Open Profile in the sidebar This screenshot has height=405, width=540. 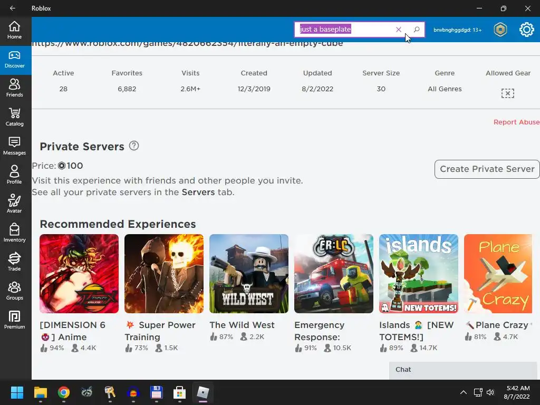pos(14,175)
